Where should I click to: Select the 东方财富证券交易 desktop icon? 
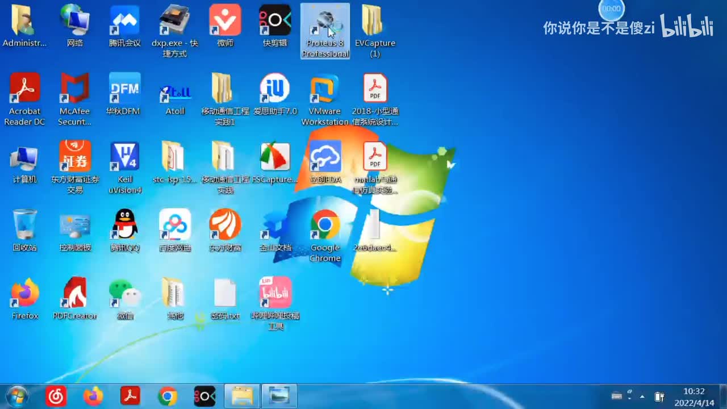pyautogui.click(x=75, y=167)
